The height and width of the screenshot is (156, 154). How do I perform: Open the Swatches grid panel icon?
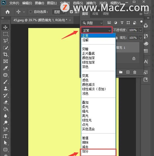(146, 51)
